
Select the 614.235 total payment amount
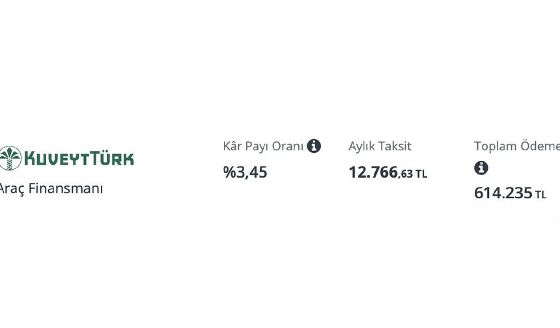pyautogui.click(x=503, y=193)
